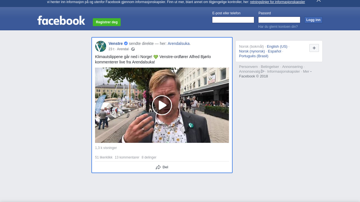Open the Venstre profile picture
The image size is (360, 202).
coord(101,46)
